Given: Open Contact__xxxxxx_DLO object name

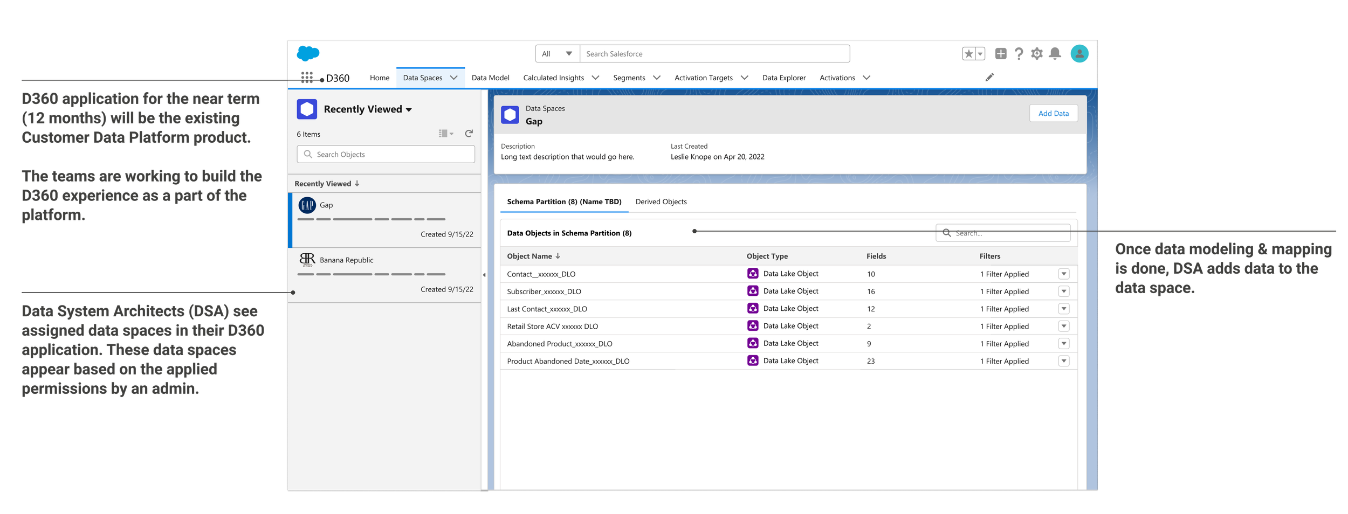Looking at the screenshot, I should pos(541,274).
